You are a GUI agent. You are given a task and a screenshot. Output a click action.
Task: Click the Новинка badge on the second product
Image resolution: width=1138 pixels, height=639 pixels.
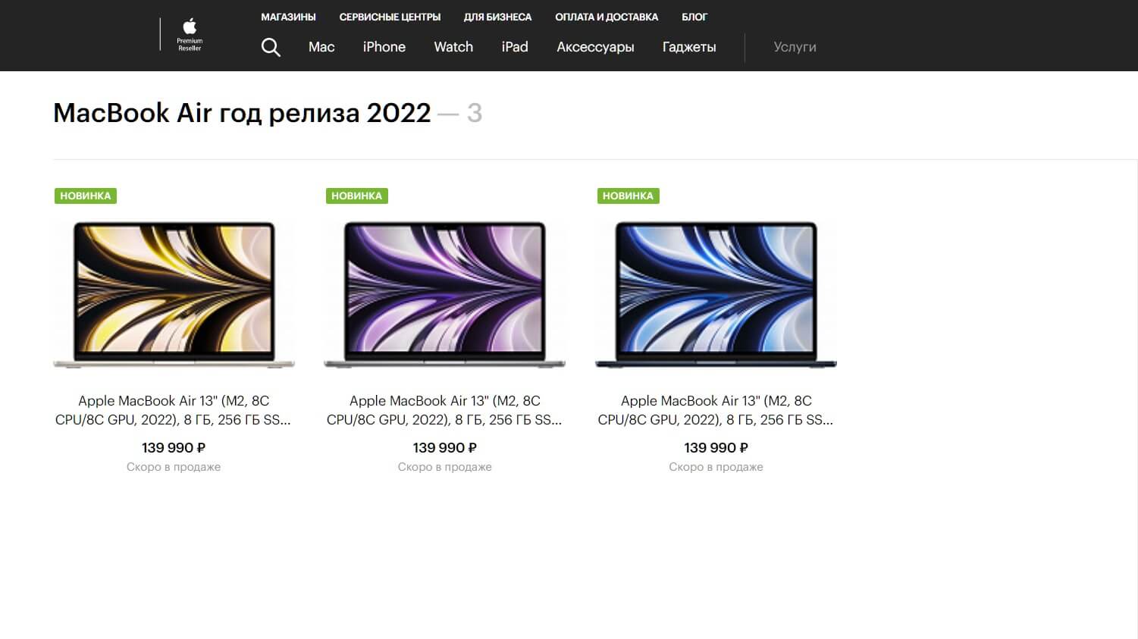[356, 196]
